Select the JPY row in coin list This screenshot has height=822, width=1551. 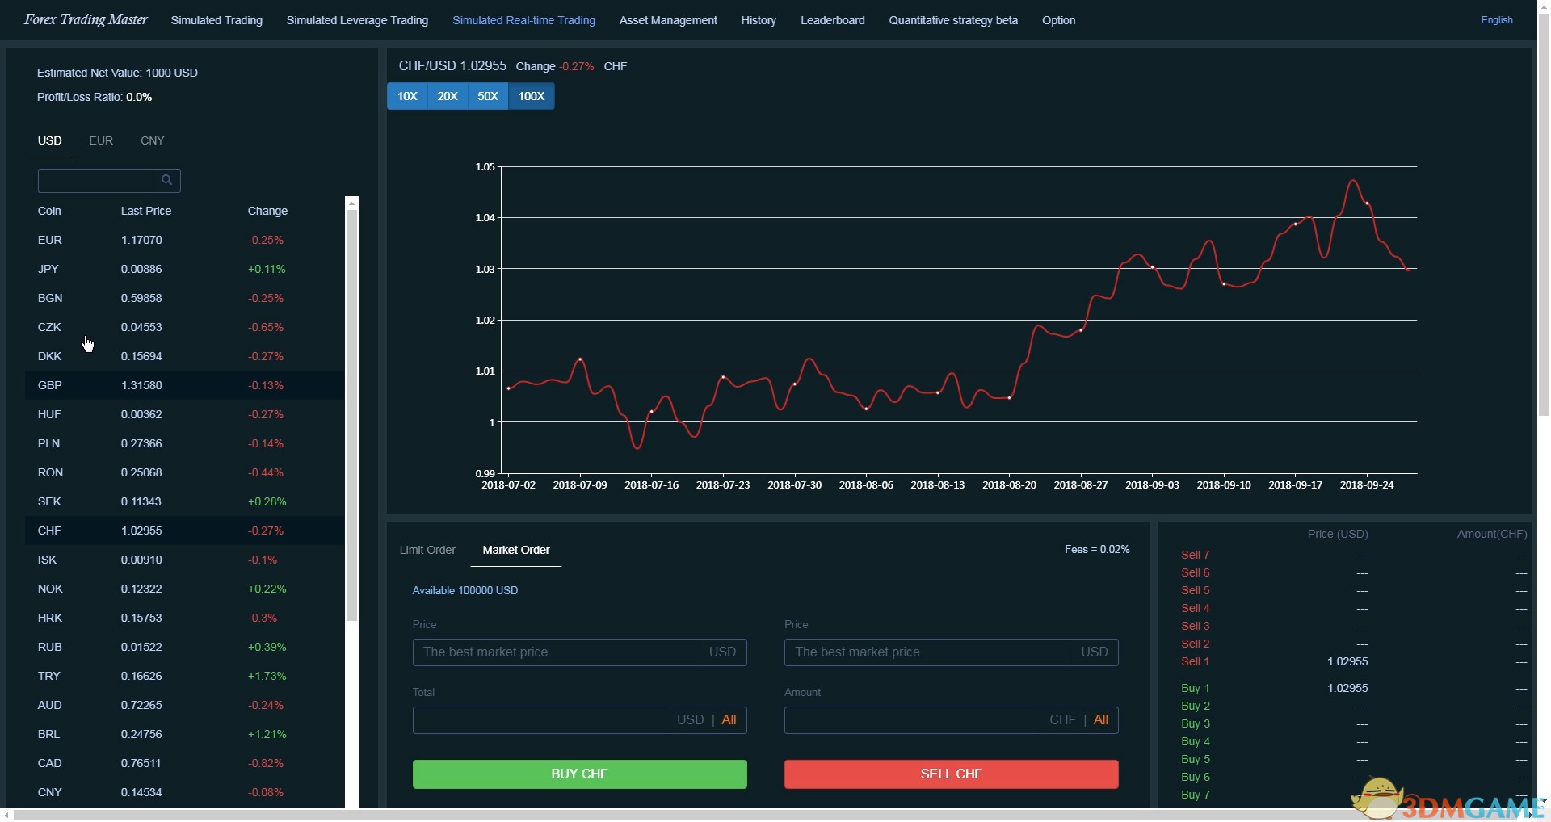pyautogui.click(x=184, y=269)
